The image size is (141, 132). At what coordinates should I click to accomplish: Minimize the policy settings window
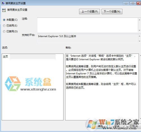point(126,3)
